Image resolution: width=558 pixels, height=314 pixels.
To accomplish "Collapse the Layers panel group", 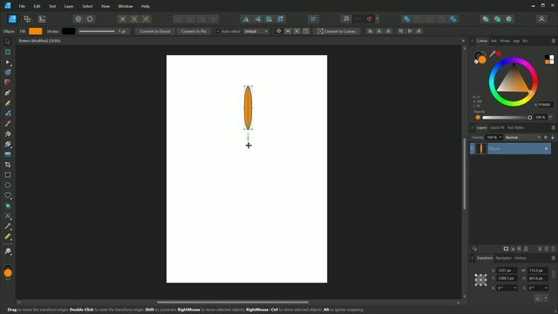I will tap(473, 127).
